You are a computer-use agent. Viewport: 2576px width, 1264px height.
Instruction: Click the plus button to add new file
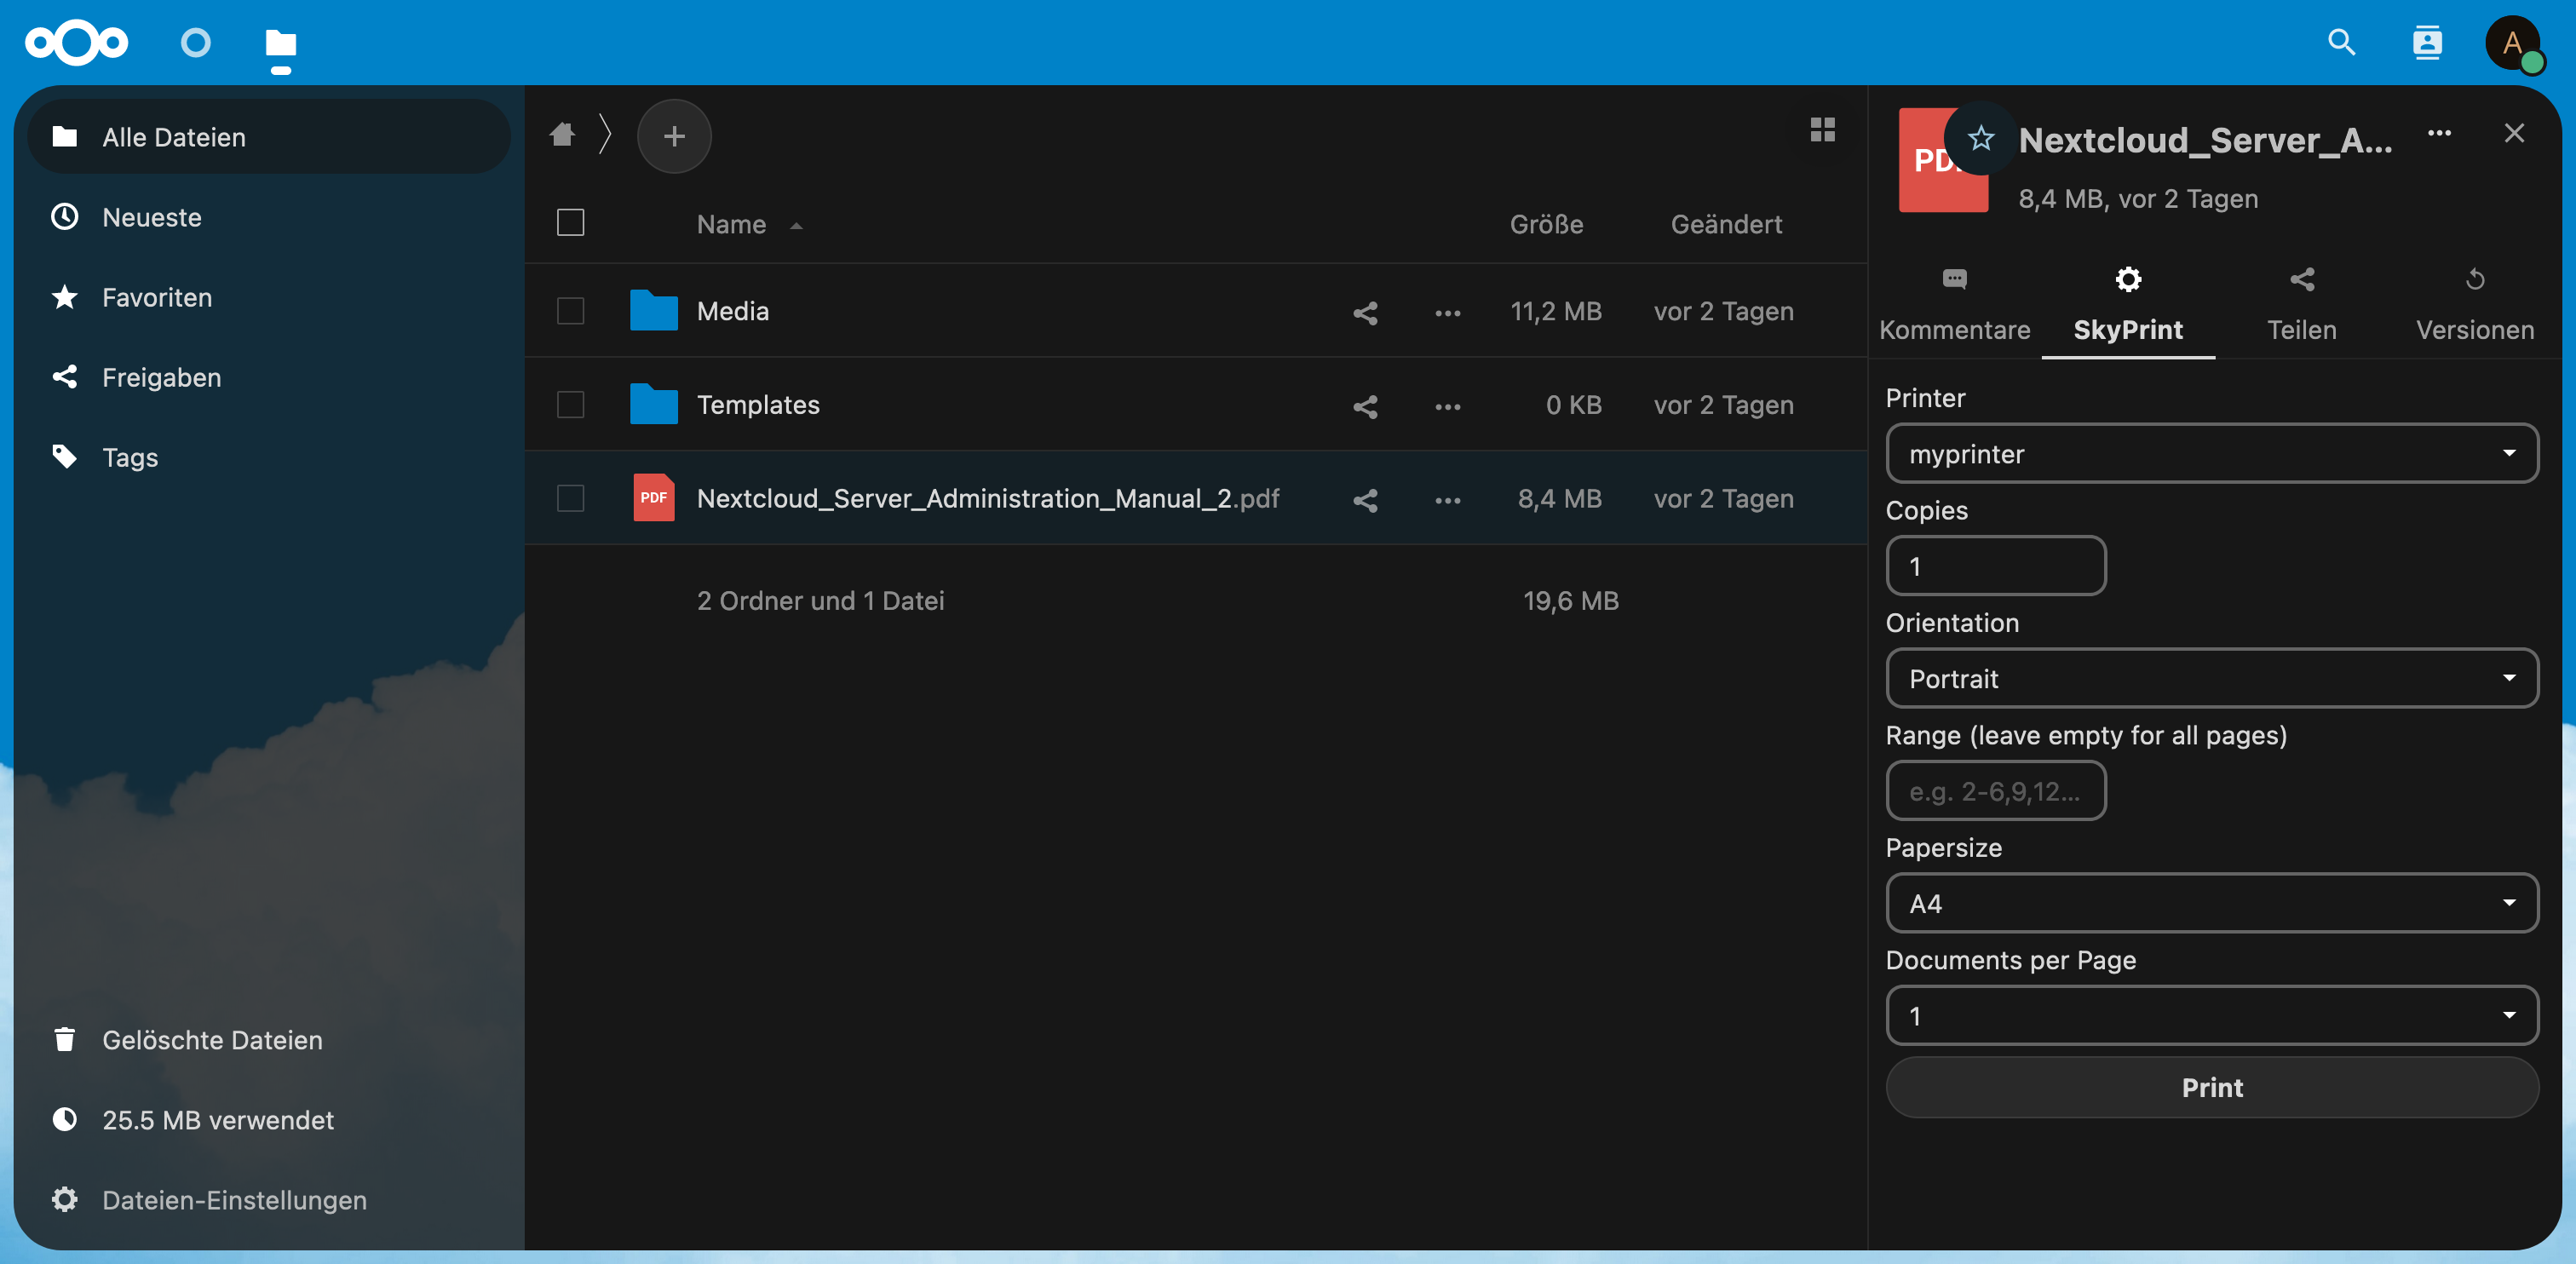pos(674,136)
